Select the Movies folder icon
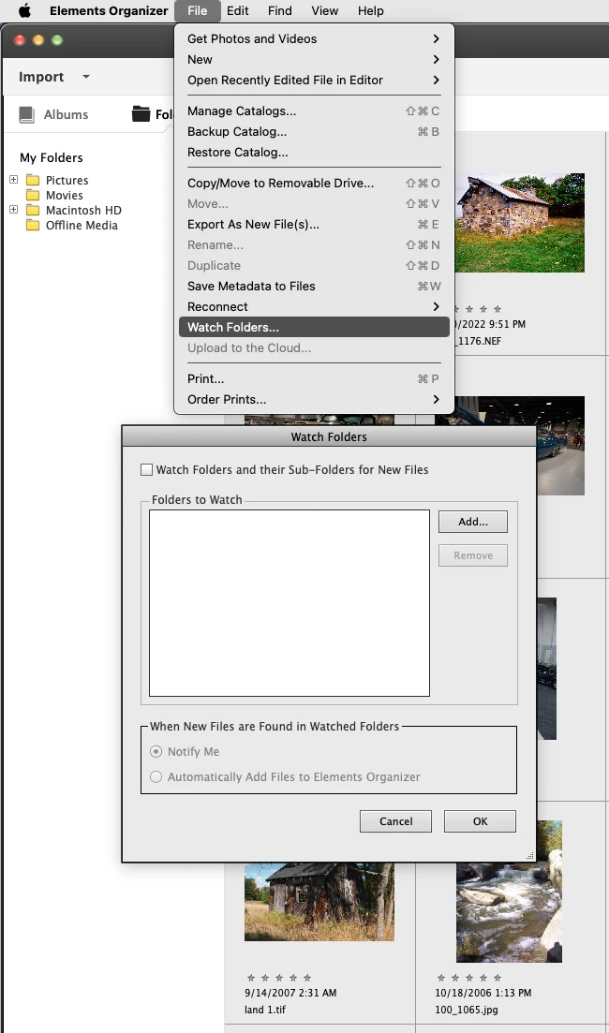Screen dimensions: 609x1033 (x=33, y=196)
